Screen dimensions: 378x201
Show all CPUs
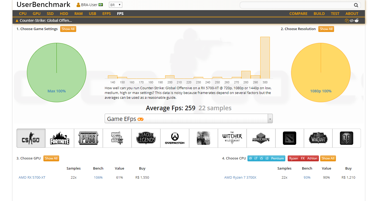pos(328,158)
